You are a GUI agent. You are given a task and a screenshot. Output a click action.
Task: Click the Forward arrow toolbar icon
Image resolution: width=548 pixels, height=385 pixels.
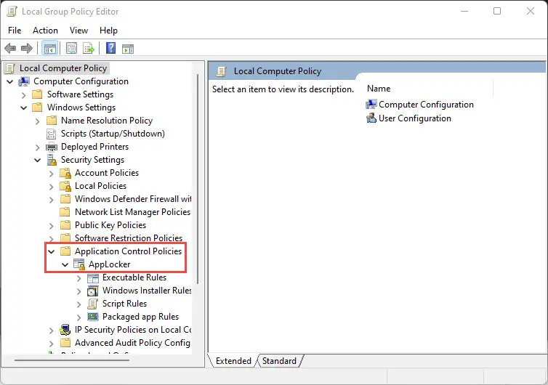[27, 48]
